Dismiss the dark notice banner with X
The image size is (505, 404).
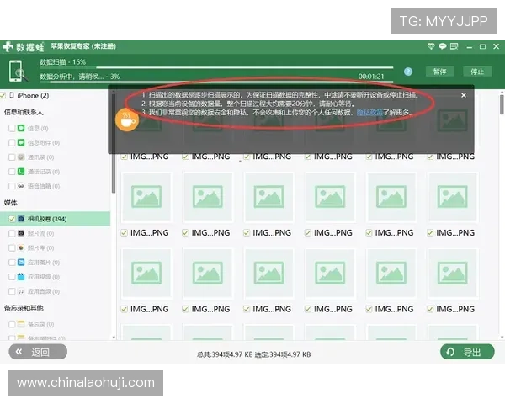[464, 95]
